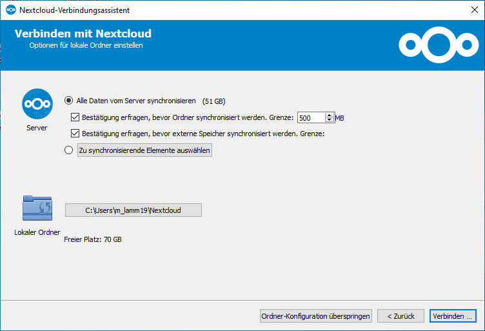The image size is (485, 331).
Task: Select 'Alle Daten vom Server synchronisieren' radio
Action: 69,101
